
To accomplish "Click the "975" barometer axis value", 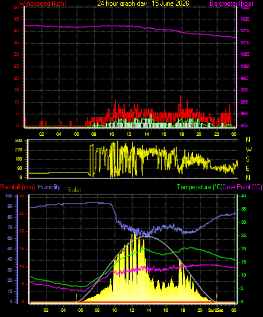I will click(244, 125).
